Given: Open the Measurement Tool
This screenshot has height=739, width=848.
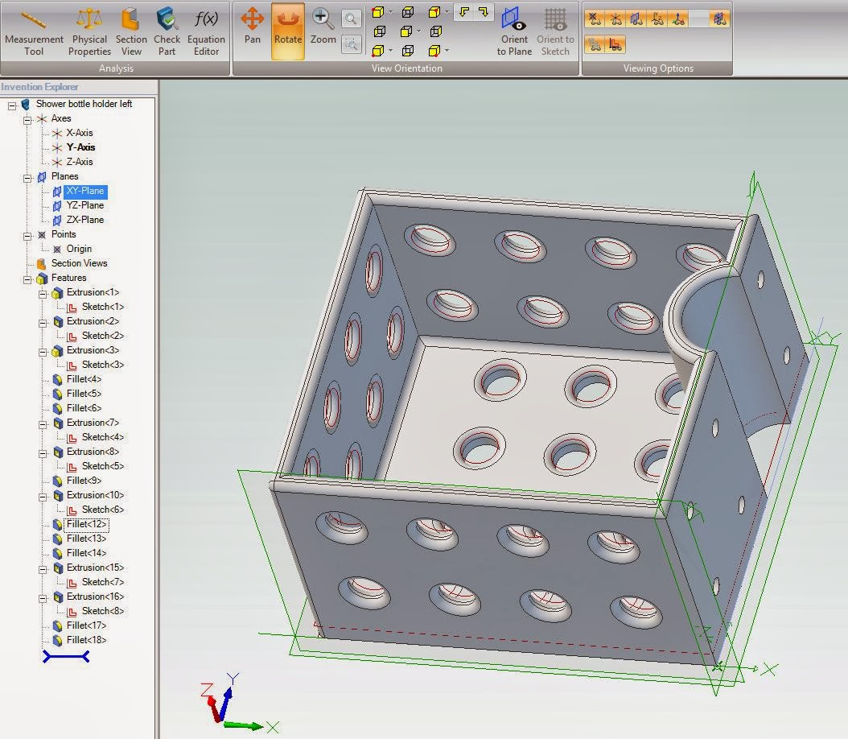Looking at the screenshot, I should pyautogui.click(x=34, y=32).
